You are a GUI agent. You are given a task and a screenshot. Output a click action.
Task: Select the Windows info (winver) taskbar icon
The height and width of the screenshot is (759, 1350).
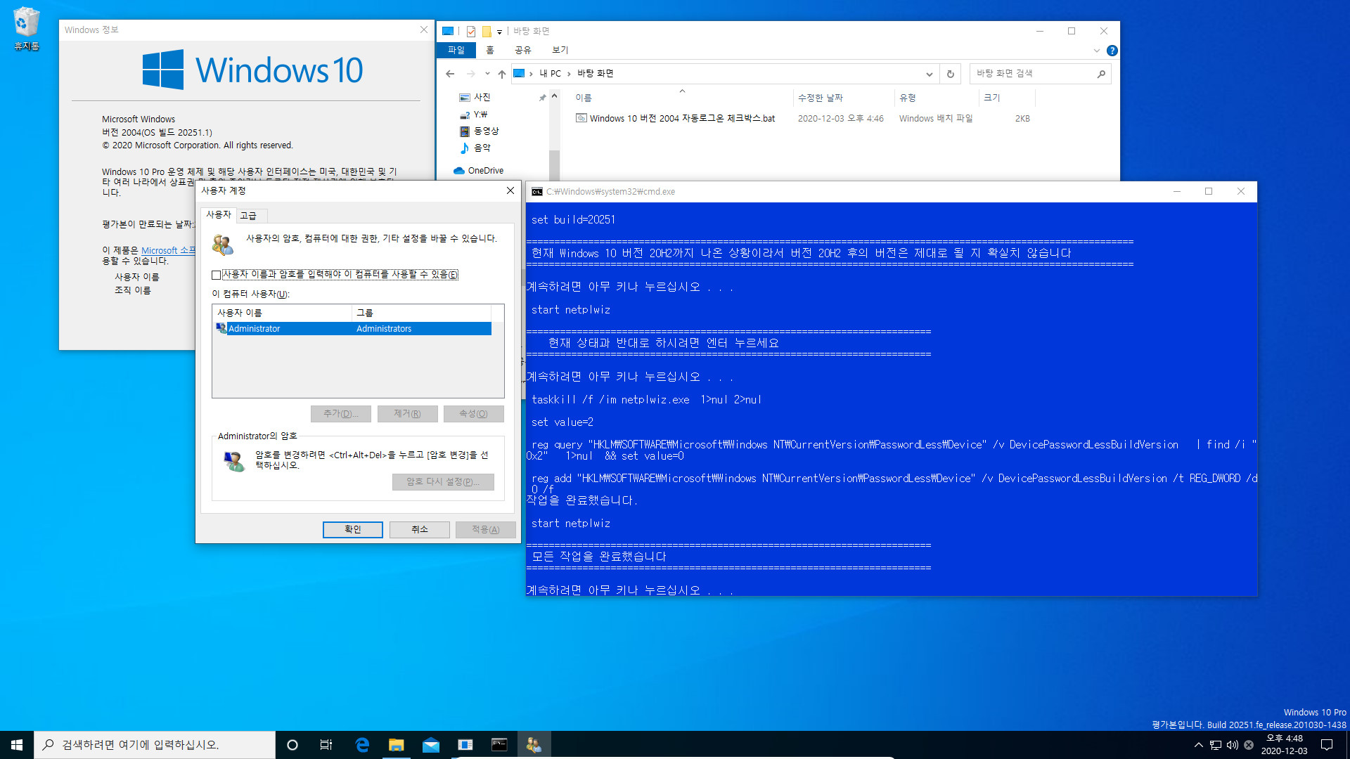tap(465, 745)
